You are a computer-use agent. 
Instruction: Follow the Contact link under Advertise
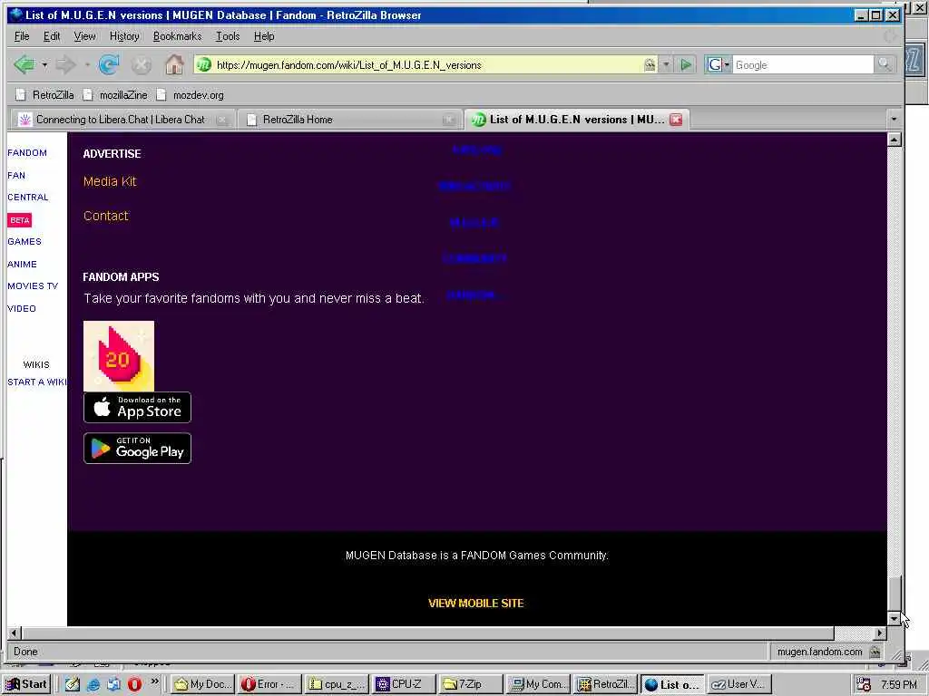click(x=106, y=216)
